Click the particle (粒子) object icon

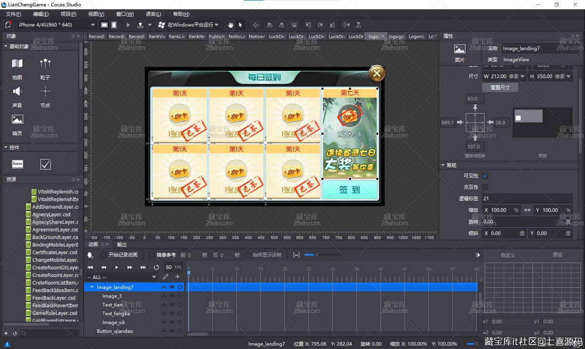pos(45,64)
